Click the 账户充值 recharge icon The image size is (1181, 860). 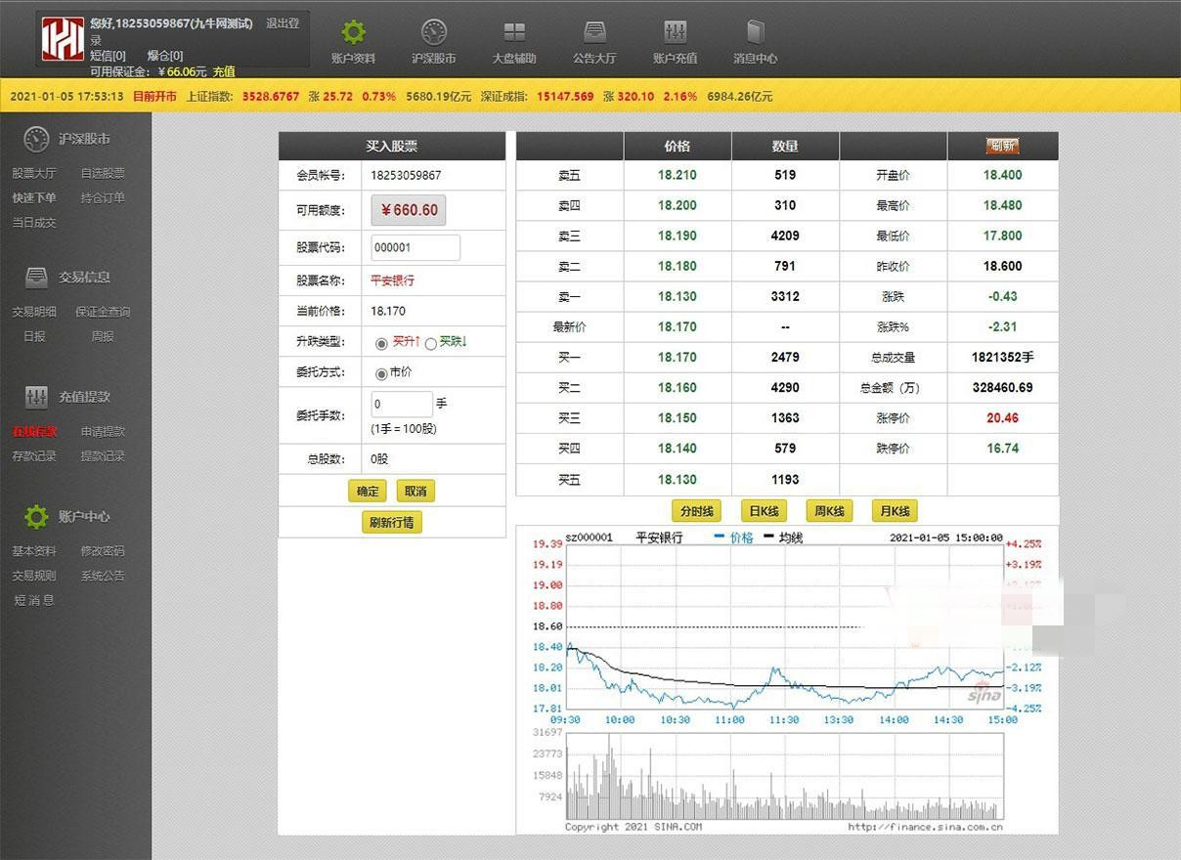tap(675, 31)
